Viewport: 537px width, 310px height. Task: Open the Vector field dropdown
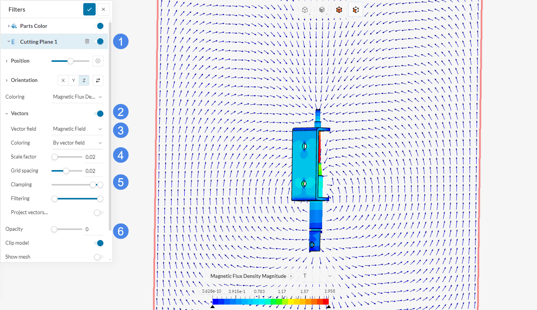coord(77,129)
